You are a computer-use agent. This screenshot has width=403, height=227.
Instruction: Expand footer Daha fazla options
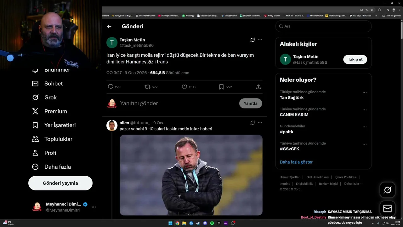tap(353, 183)
